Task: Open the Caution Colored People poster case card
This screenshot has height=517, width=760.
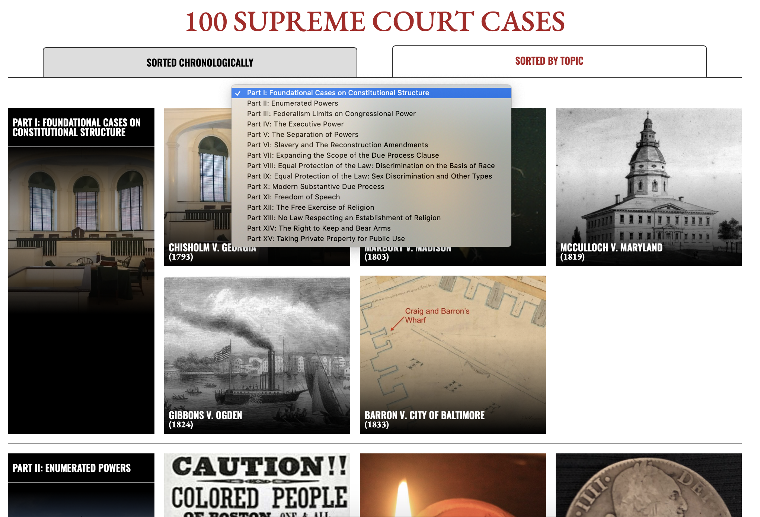Action: (257, 485)
